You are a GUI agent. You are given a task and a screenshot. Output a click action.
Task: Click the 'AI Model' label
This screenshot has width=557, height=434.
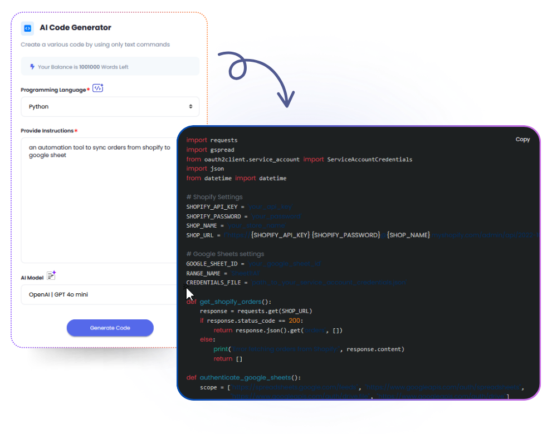[x=32, y=278]
